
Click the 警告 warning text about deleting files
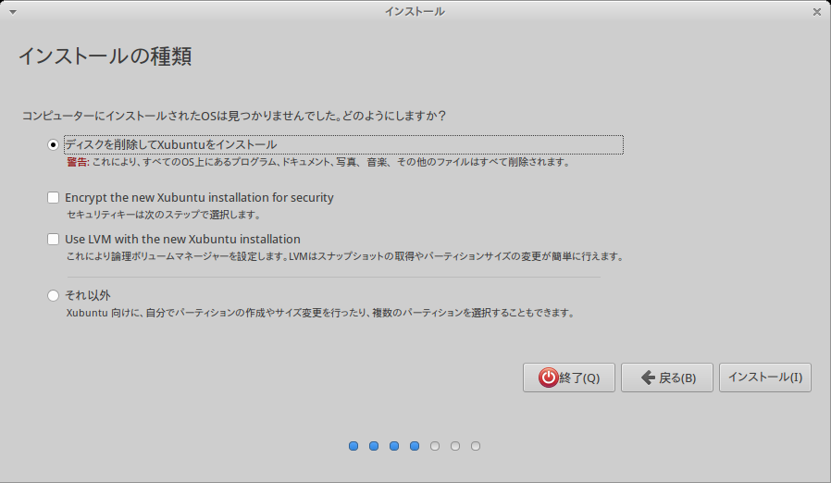318,162
